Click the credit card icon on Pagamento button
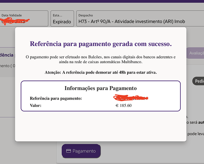The image size is (204, 164). 69,151
